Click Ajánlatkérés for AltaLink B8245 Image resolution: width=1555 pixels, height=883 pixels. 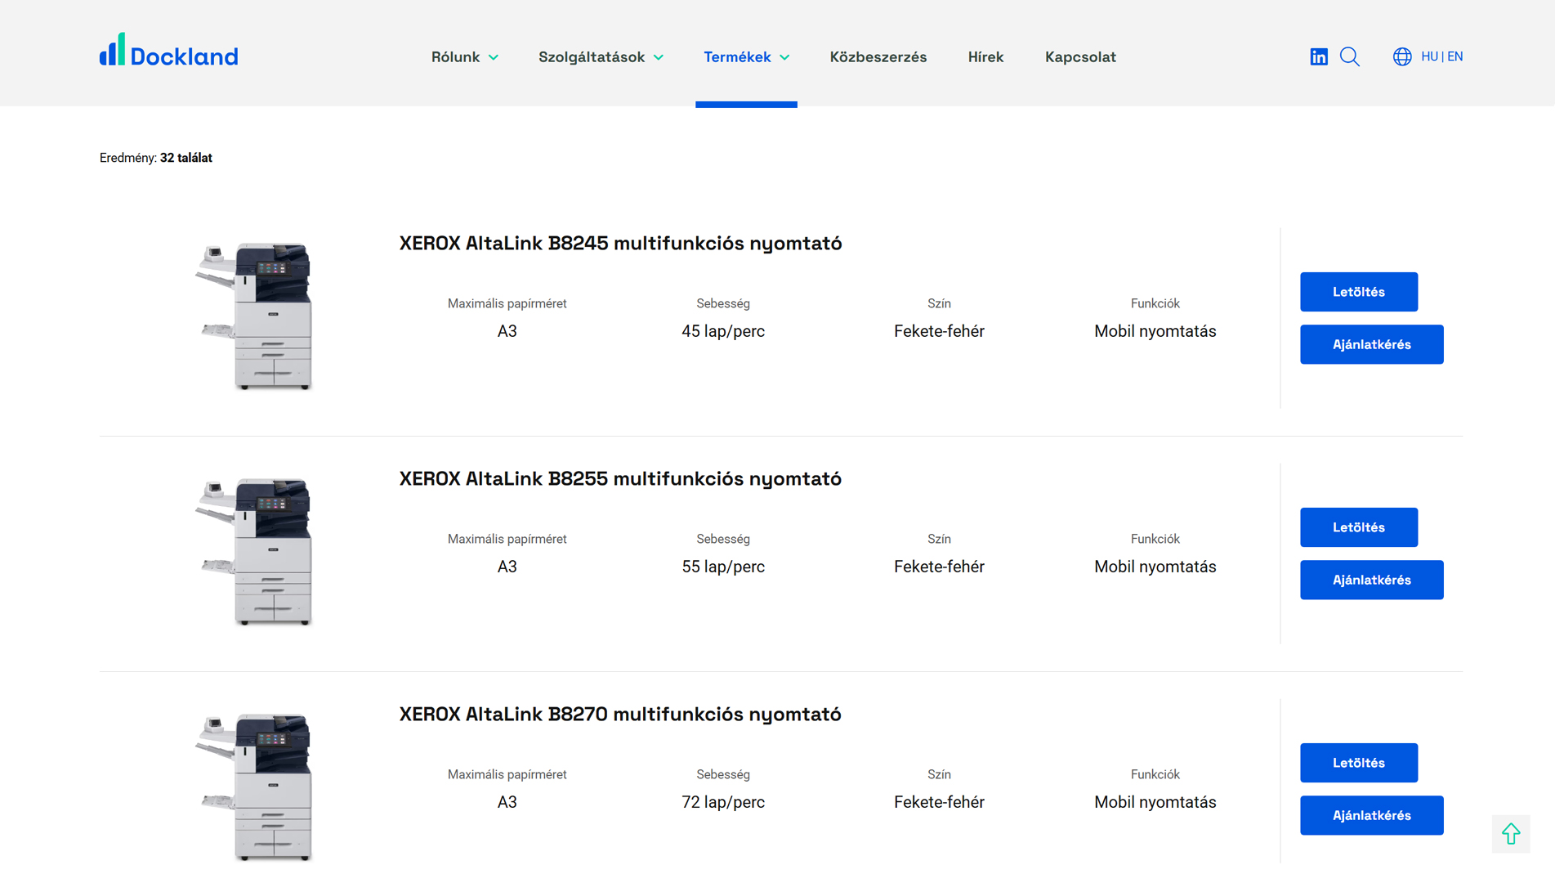[1372, 344]
